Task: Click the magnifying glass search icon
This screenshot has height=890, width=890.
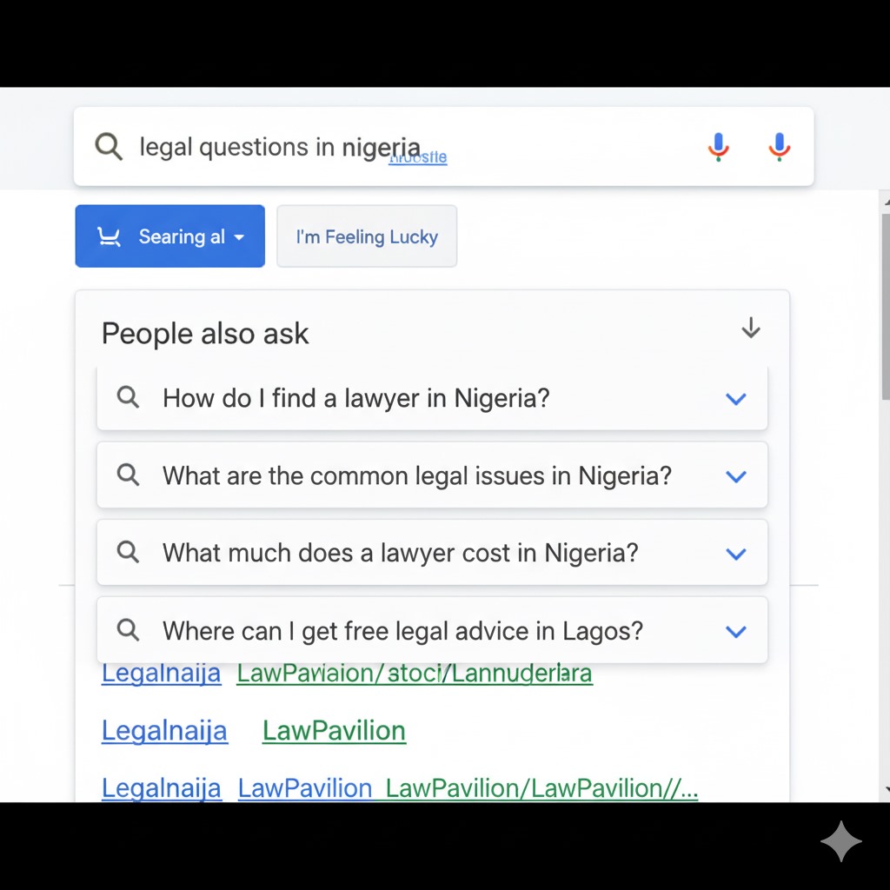Action: (x=108, y=146)
